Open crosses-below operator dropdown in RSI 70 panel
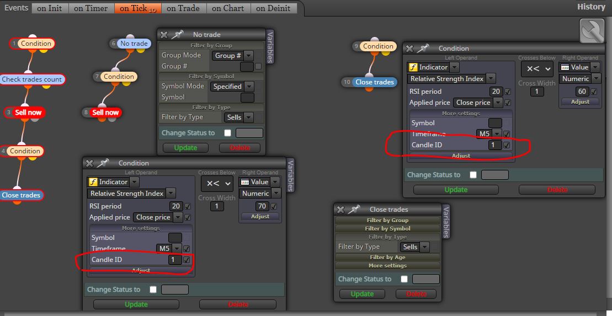 217,183
